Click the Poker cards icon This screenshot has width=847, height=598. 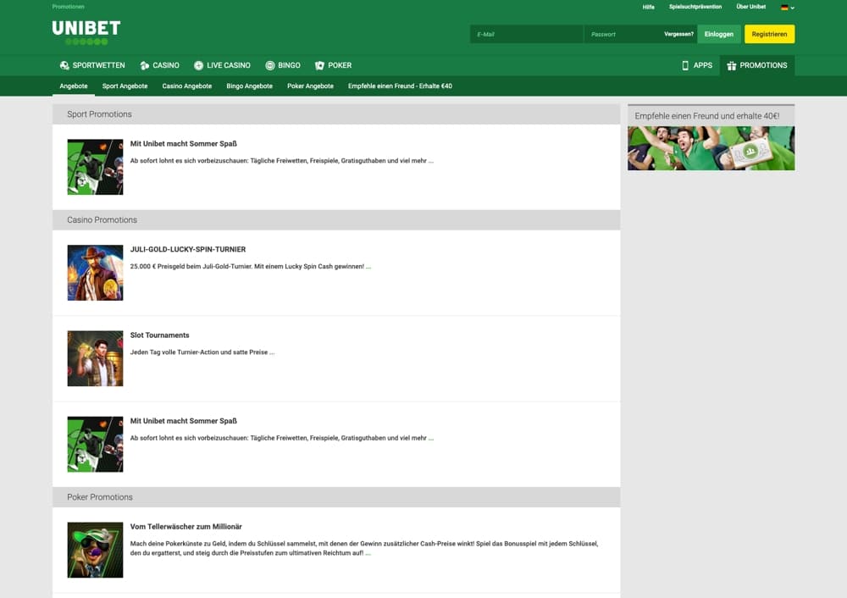pos(320,65)
